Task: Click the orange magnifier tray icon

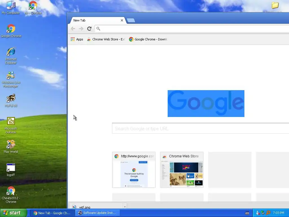Action: [268, 213]
